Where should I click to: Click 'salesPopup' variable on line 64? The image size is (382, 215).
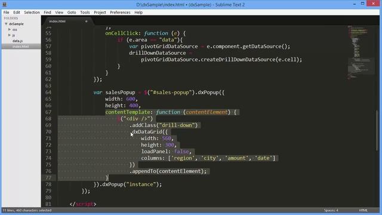[x=120, y=93]
